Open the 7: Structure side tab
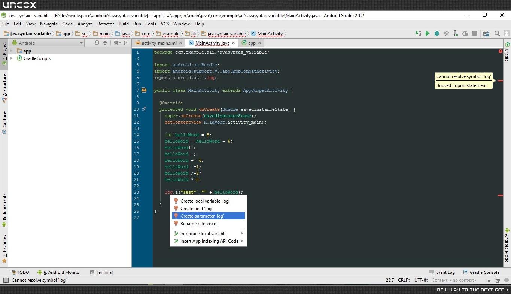511x294 pixels. point(4,88)
